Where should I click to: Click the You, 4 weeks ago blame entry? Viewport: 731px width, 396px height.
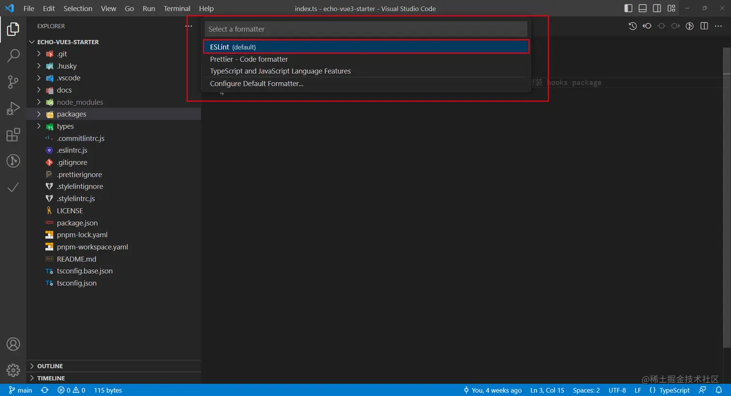pyautogui.click(x=493, y=390)
